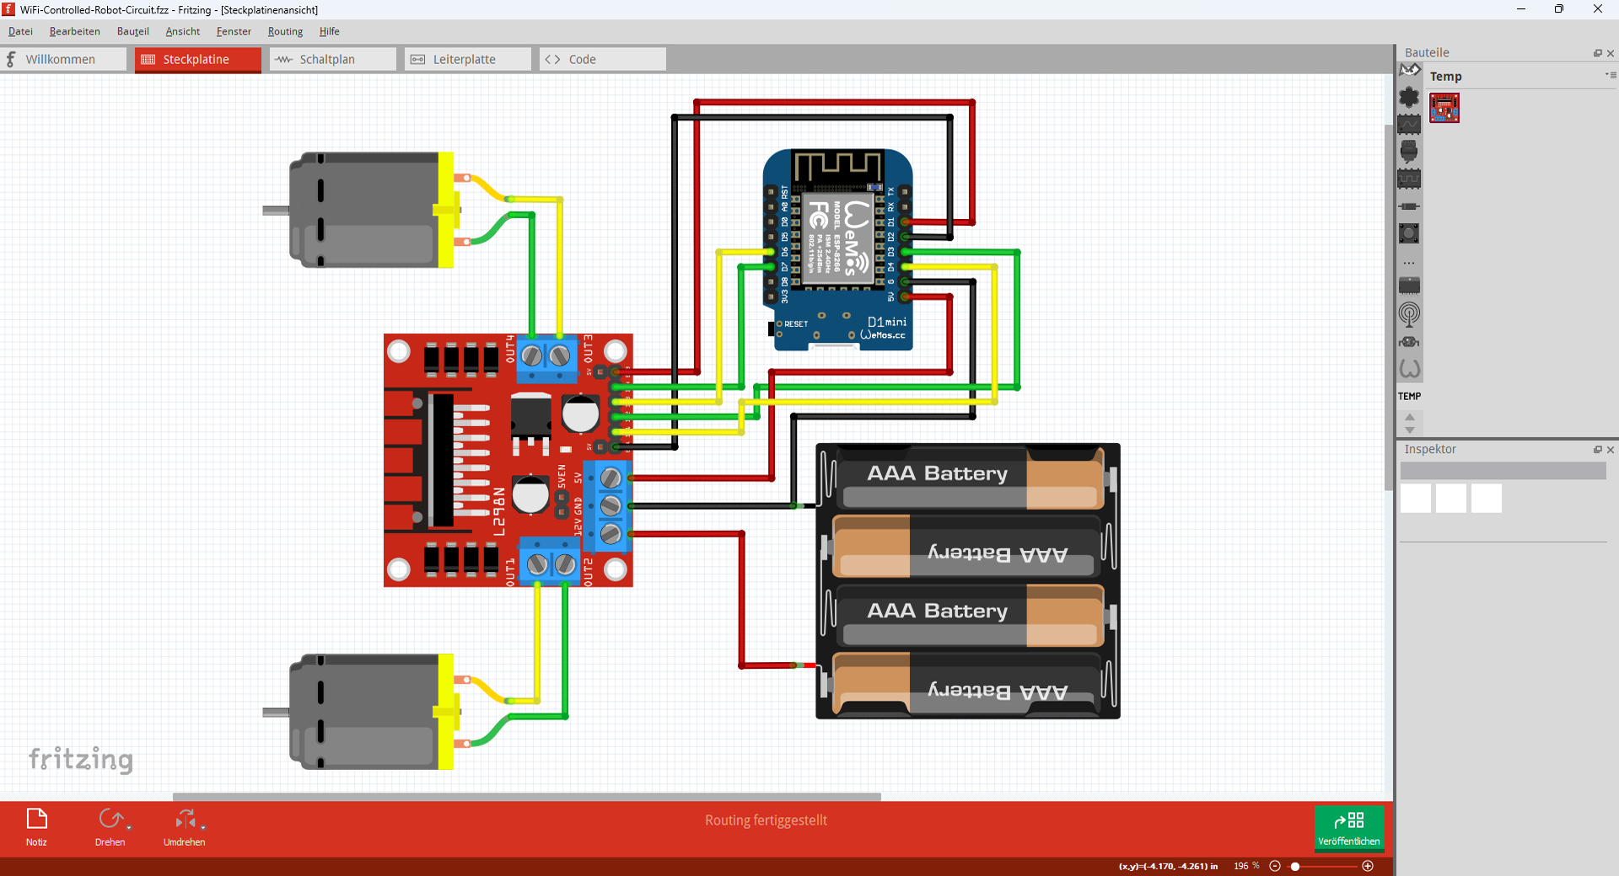This screenshot has width=1619, height=876.
Task: Open the antenna wireless parts bin
Action: point(1409,314)
